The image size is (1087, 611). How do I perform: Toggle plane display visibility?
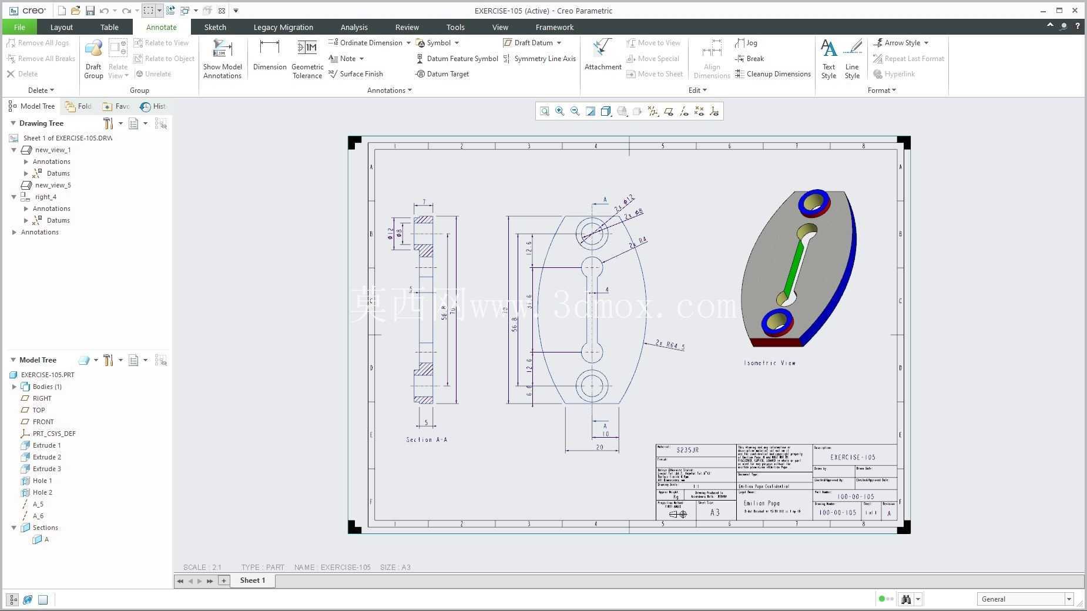[669, 111]
